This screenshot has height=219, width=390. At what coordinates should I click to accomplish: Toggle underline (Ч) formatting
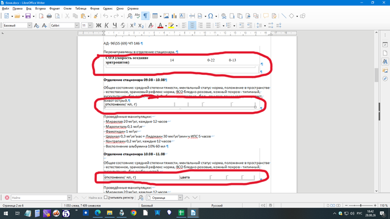(115, 26)
